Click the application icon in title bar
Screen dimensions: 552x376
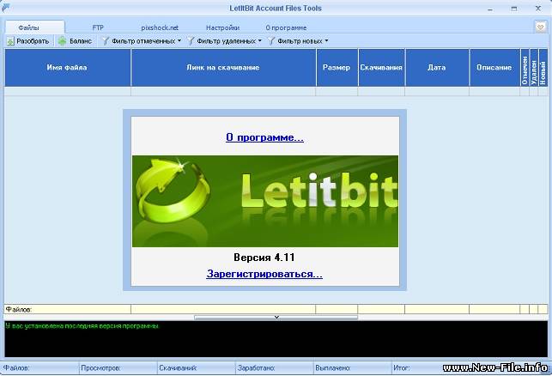click(x=5, y=8)
